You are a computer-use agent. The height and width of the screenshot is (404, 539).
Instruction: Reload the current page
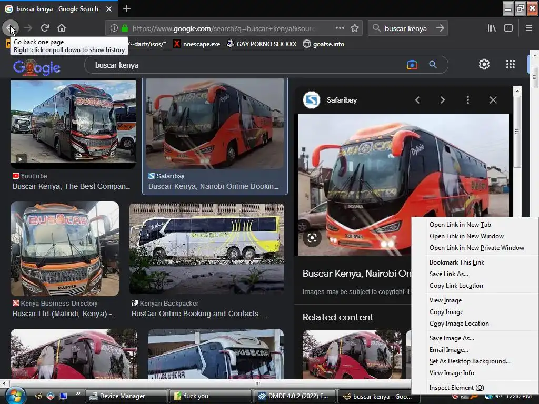click(x=45, y=28)
